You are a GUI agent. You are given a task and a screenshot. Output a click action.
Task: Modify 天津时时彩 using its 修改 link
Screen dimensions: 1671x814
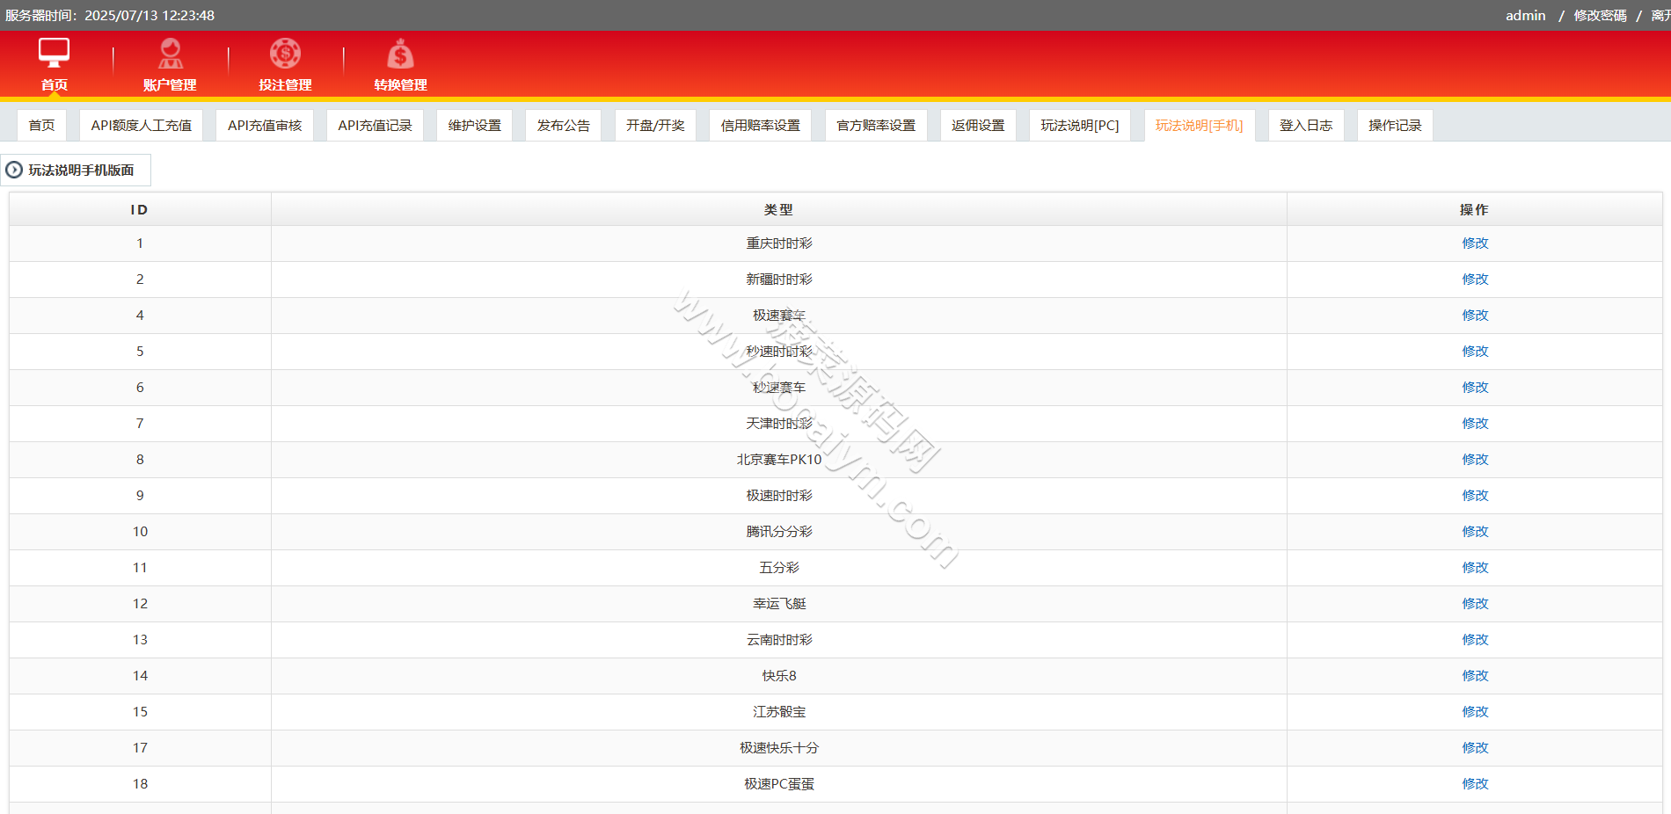point(1475,424)
